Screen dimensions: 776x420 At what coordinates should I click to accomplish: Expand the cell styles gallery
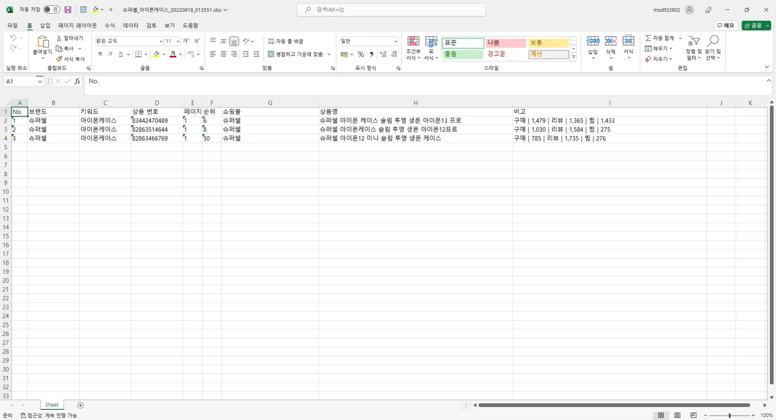coord(574,56)
